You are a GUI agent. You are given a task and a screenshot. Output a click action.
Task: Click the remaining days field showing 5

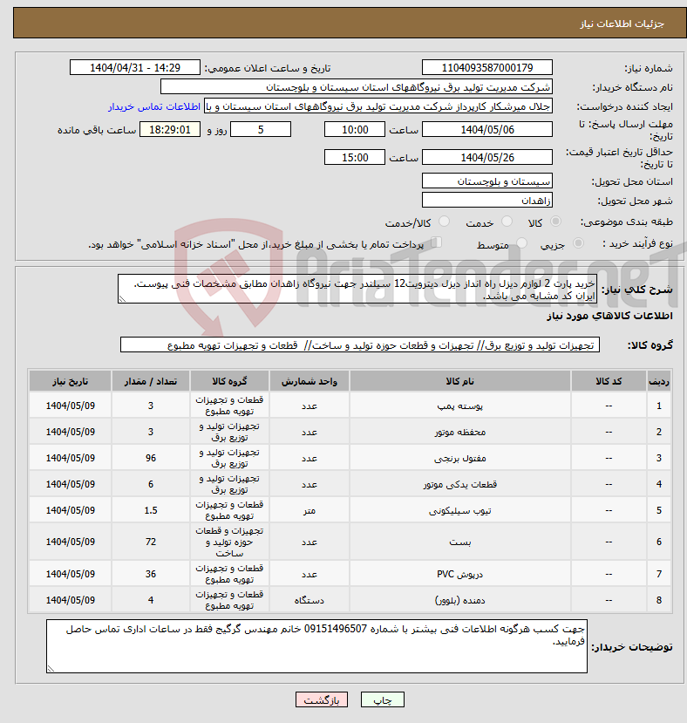coord(261,130)
